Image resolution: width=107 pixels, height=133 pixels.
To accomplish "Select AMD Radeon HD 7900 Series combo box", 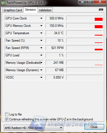I will coord(34,128).
